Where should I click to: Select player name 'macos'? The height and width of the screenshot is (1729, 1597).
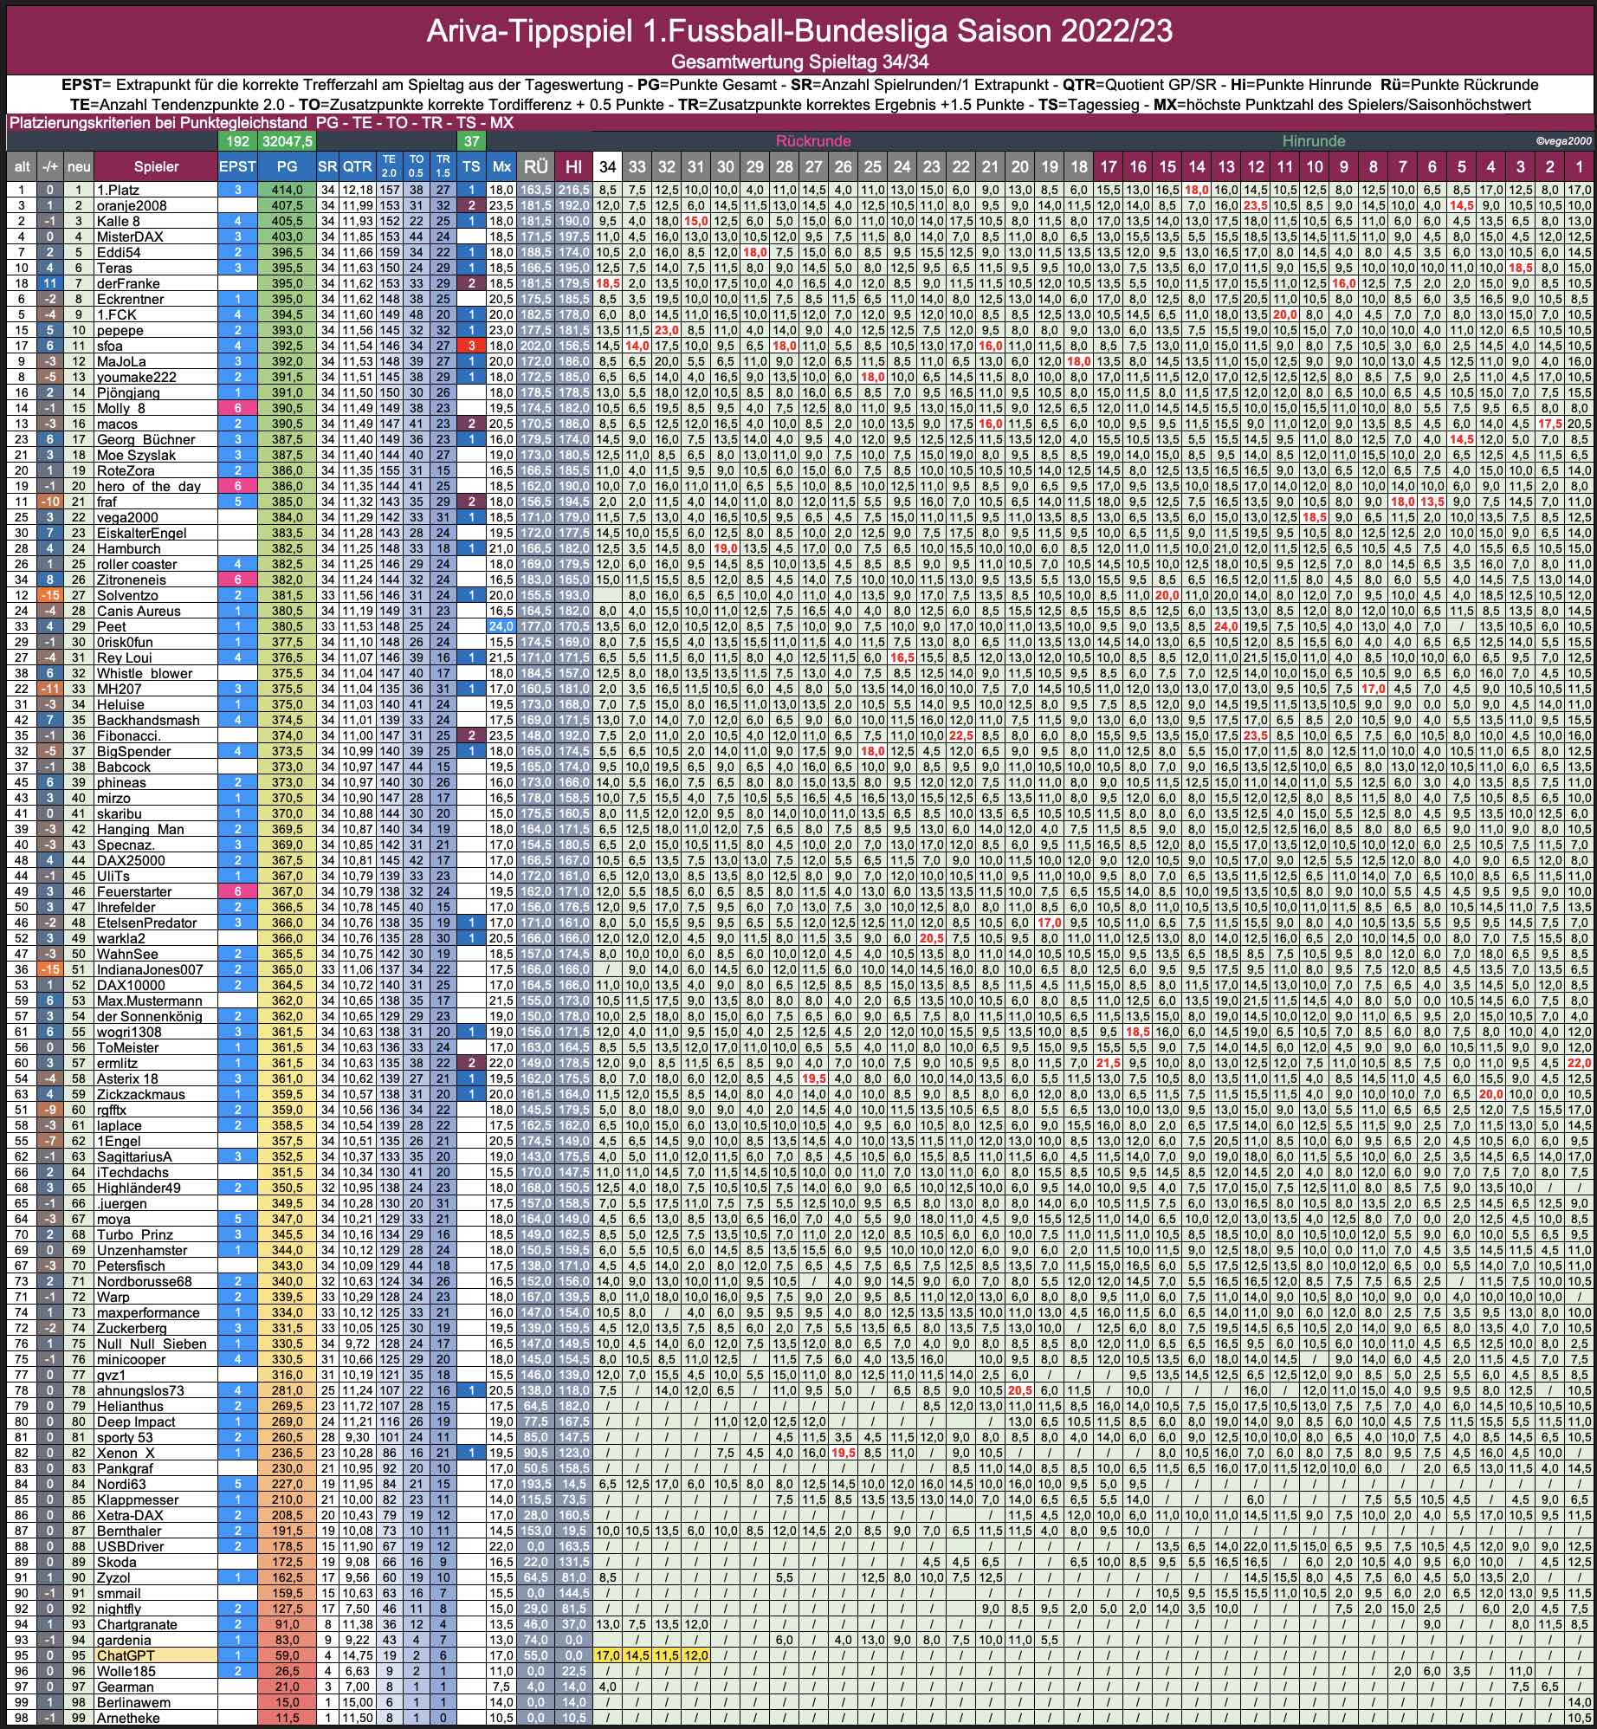pyautogui.click(x=117, y=424)
